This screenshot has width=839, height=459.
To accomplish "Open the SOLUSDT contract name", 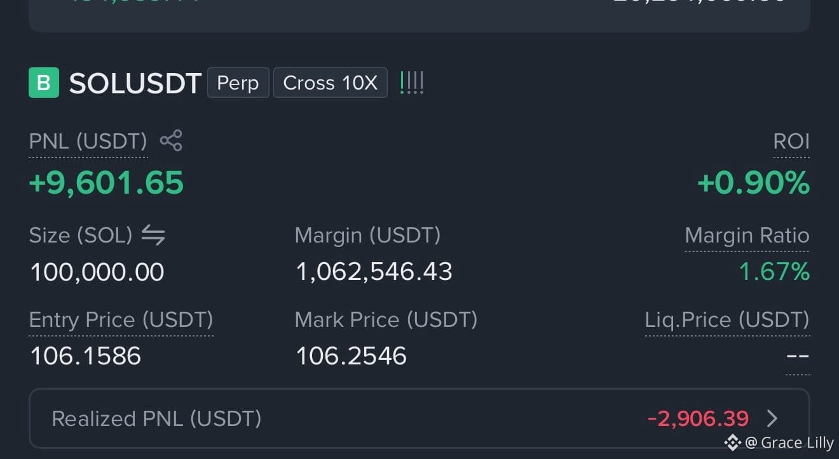I will click(135, 83).
